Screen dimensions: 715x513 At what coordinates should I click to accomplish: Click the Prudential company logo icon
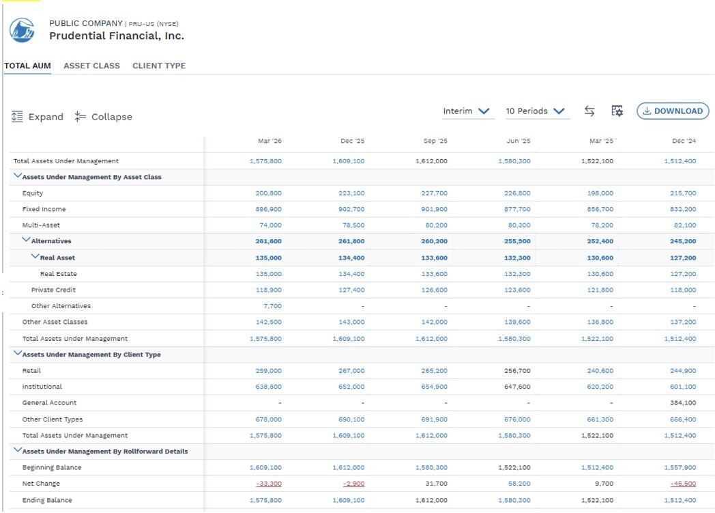pyautogui.click(x=22, y=30)
